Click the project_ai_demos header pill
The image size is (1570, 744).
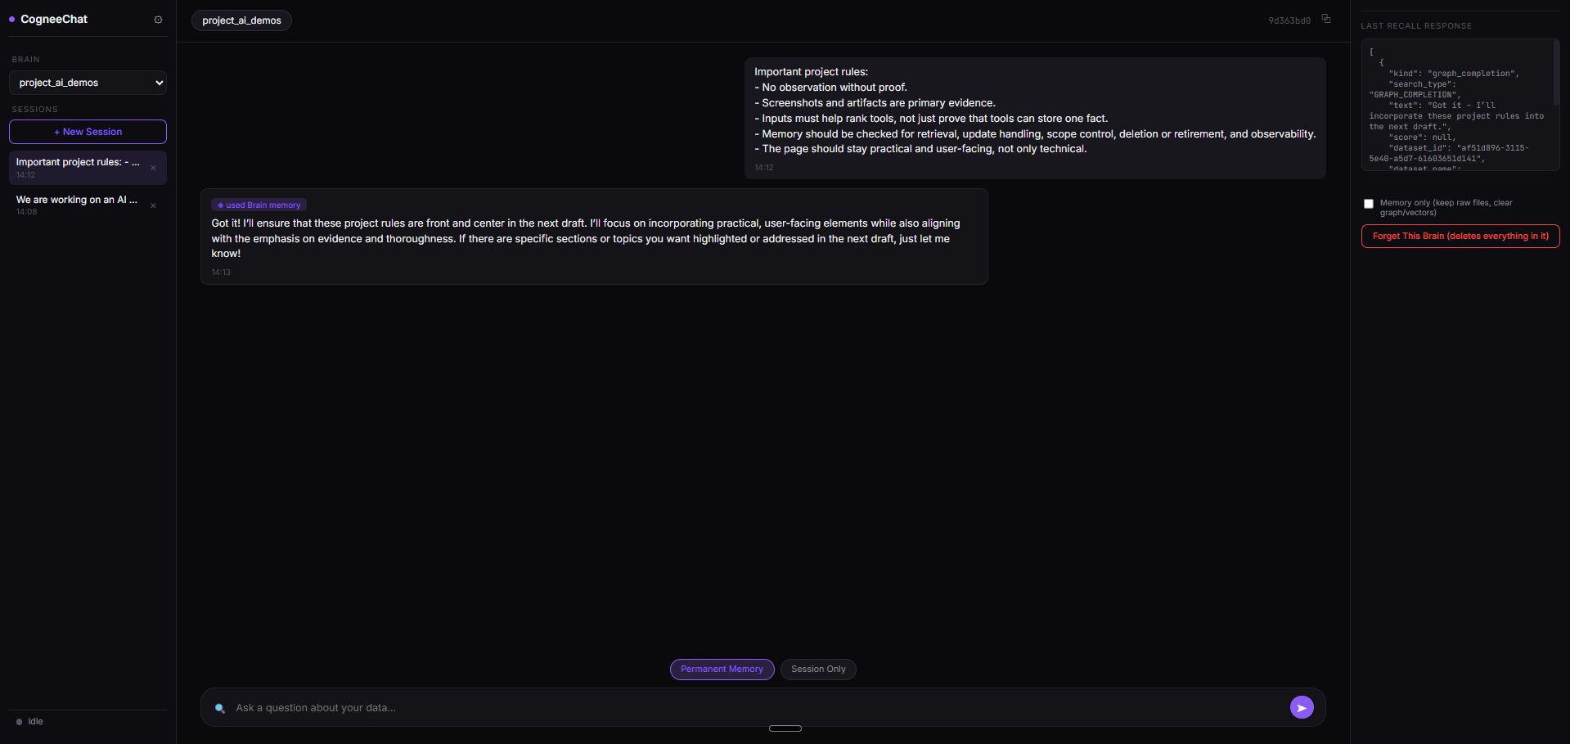click(x=241, y=20)
